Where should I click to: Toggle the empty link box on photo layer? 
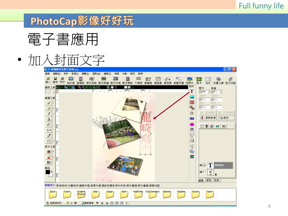(x=205, y=172)
